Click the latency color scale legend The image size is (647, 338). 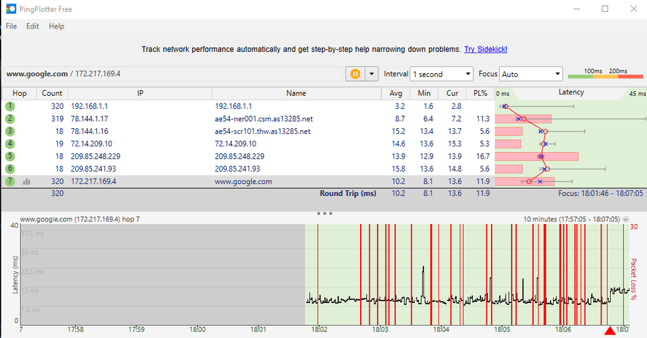pyautogui.click(x=606, y=73)
